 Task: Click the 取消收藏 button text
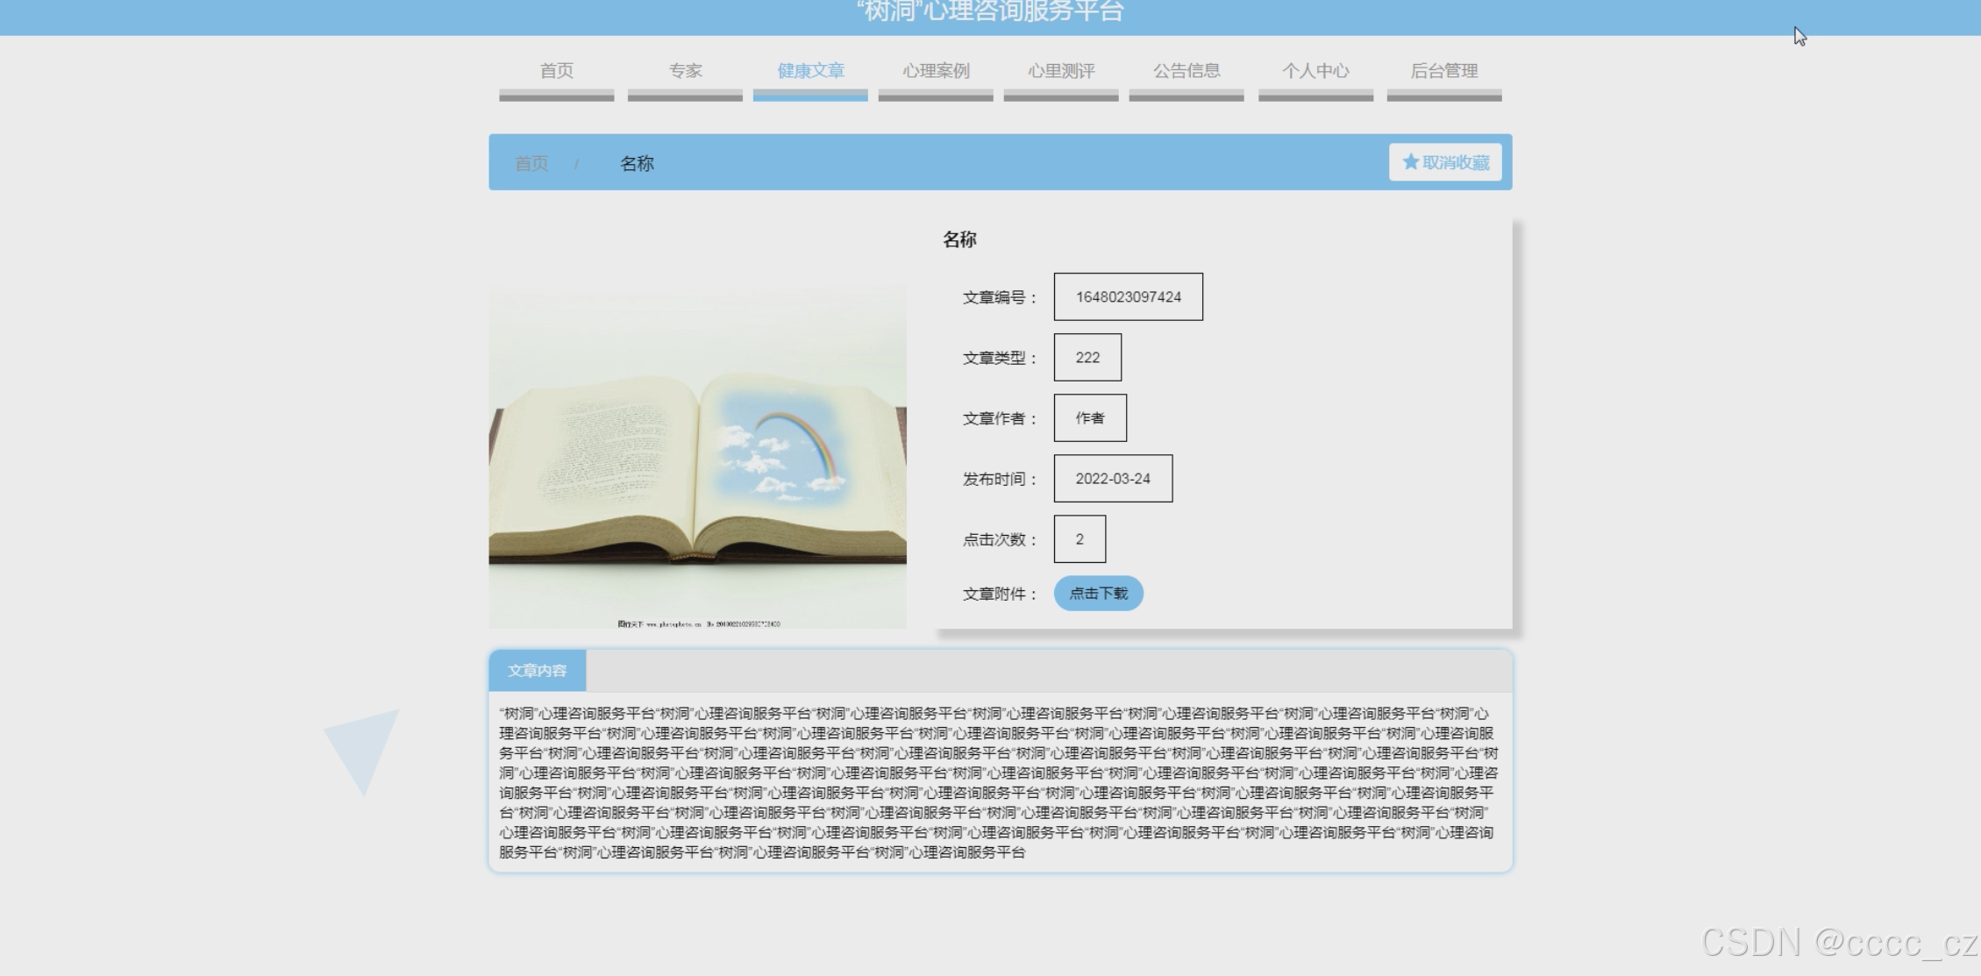(x=1456, y=163)
